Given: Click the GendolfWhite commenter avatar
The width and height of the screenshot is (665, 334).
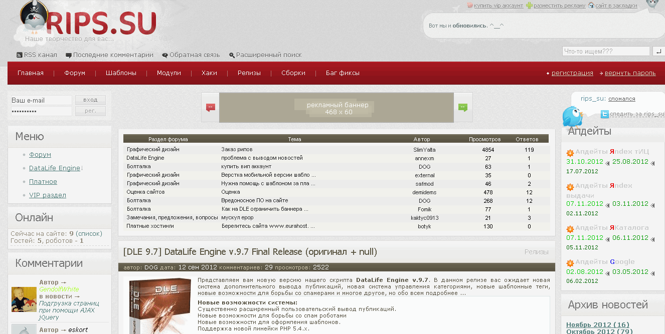Looking at the screenshot, I should [x=24, y=300].
